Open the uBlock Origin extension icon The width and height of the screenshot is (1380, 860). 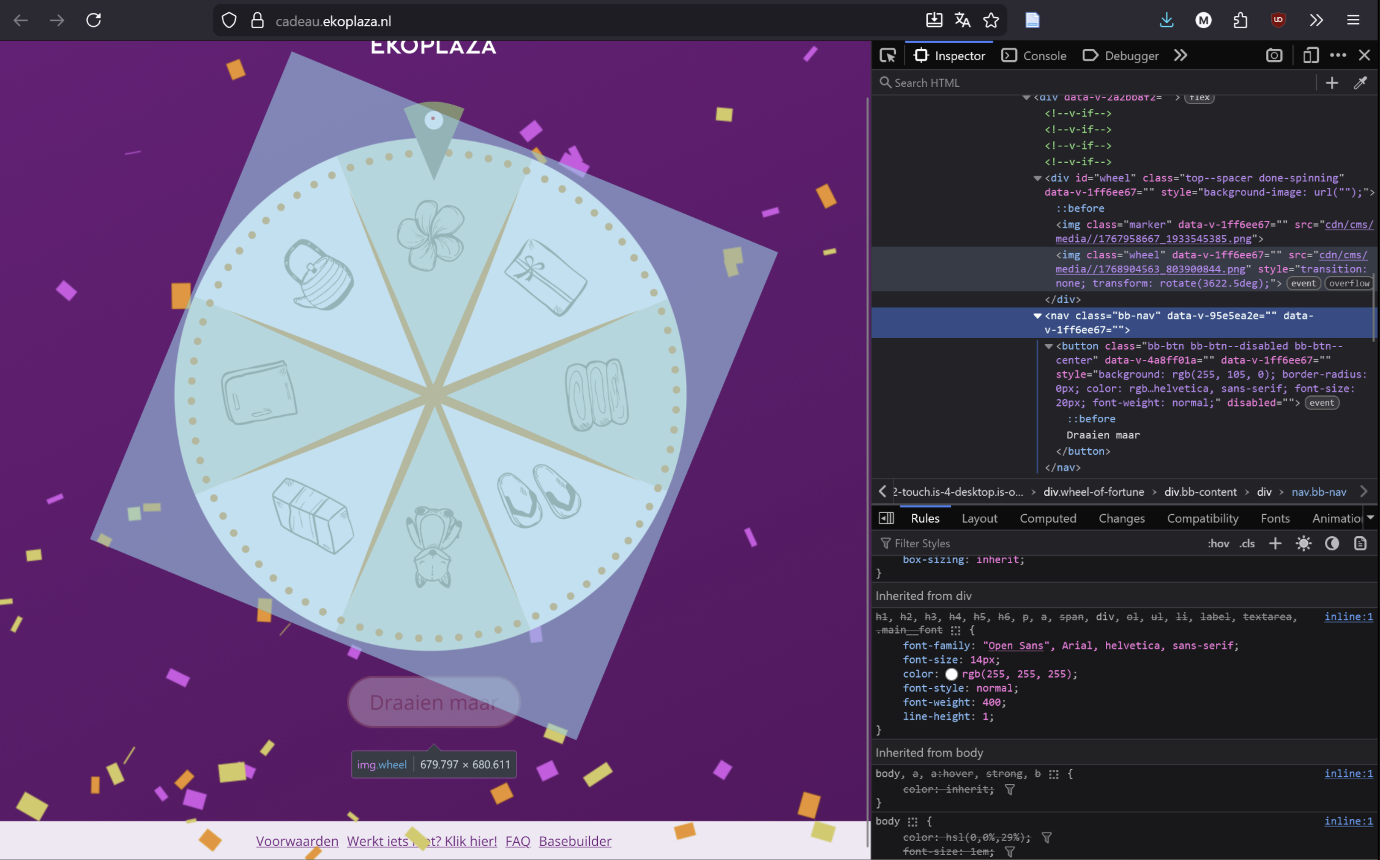(x=1278, y=20)
